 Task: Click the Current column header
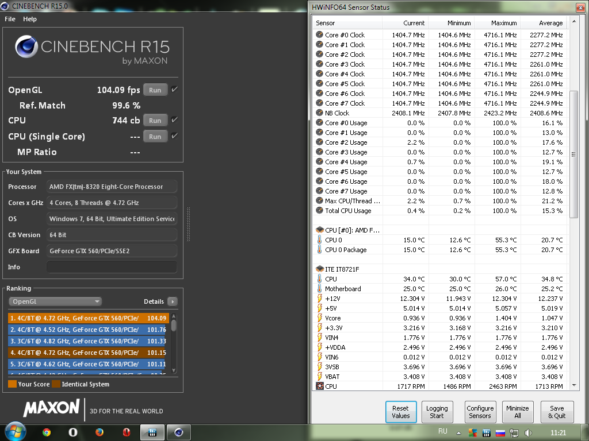[405, 23]
